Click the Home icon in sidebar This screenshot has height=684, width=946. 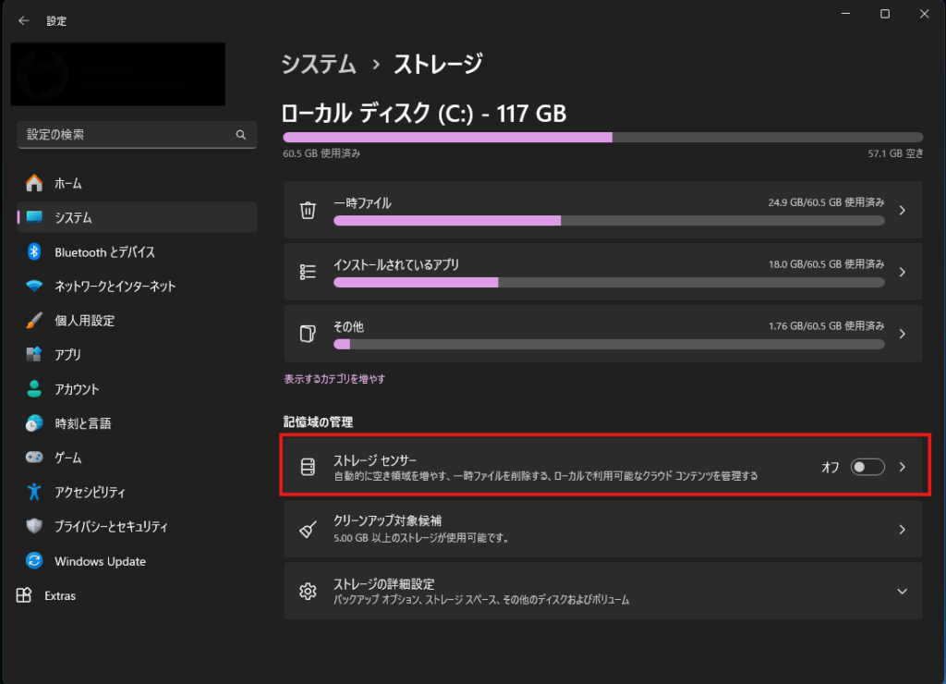[34, 183]
